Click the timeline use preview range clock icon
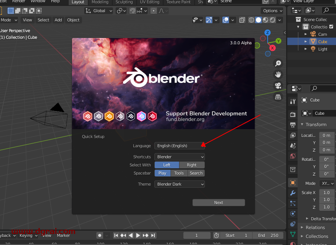Screen dimensions: 336x245 [x=216, y=235]
